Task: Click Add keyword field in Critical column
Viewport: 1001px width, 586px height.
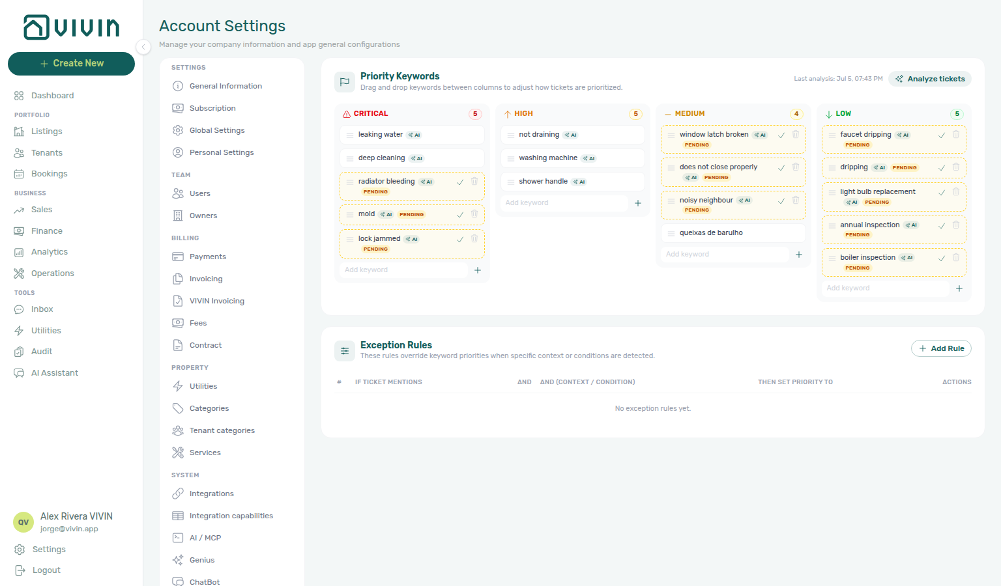Action: (404, 270)
